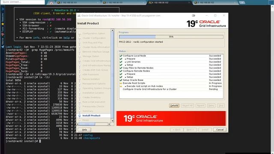Click the Execute Root Scripts status row
The width and height of the screenshot is (274, 154).
(x=171, y=83)
